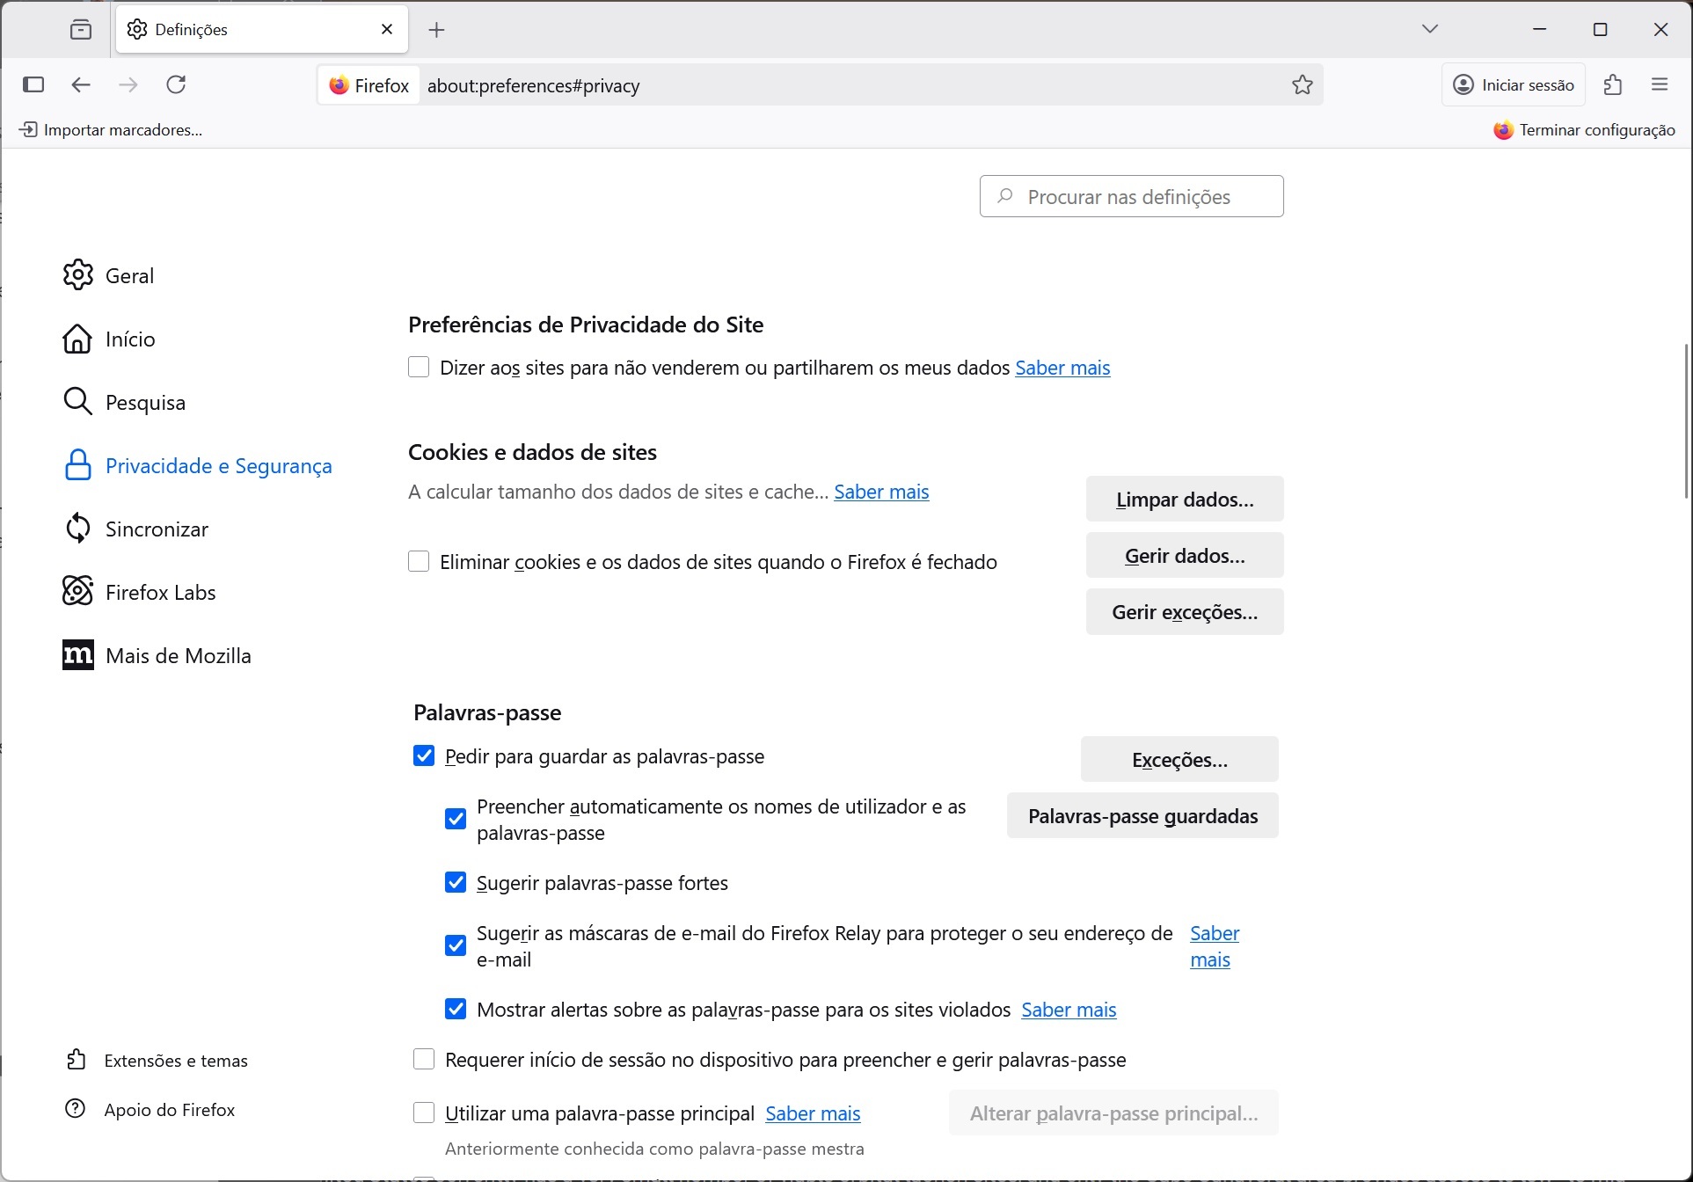The width and height of the screenshot is (1693, 1182).
Task: Go back using the back arrow
Action: click(81, 84)
